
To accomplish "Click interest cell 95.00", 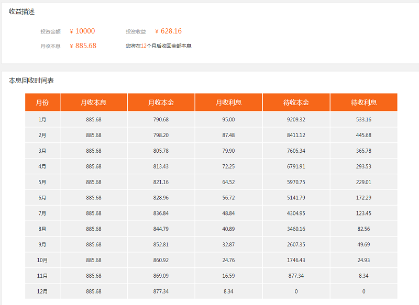I will [x=228, y=120].
